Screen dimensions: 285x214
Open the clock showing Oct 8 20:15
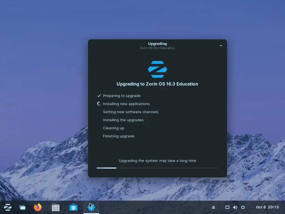[267, 207]
